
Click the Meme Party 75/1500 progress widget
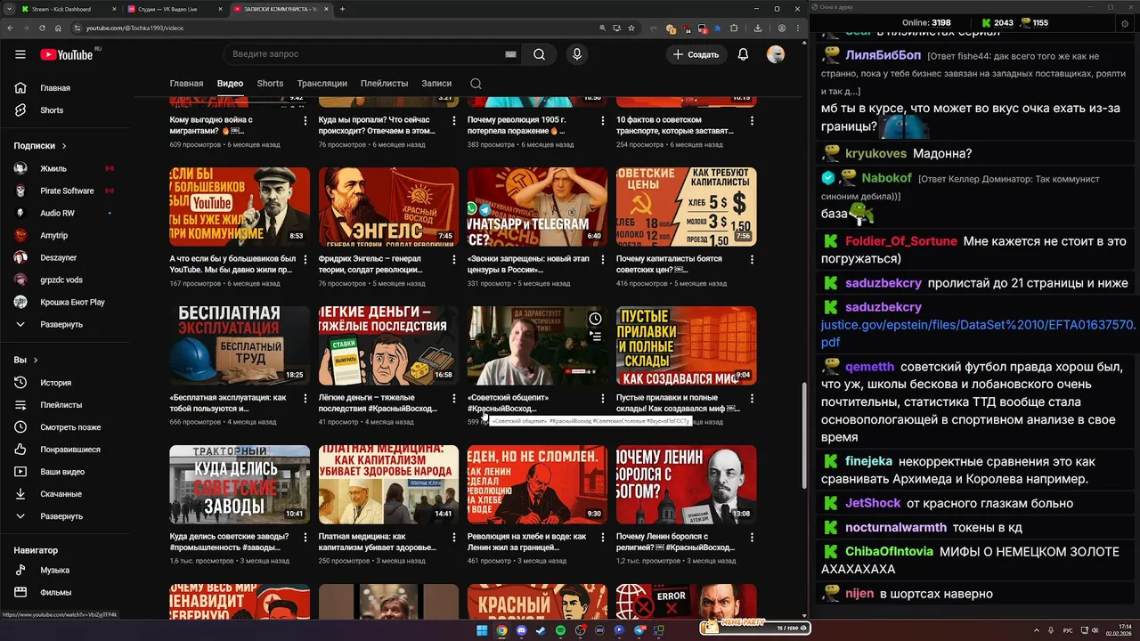click(x=755, y=628)
